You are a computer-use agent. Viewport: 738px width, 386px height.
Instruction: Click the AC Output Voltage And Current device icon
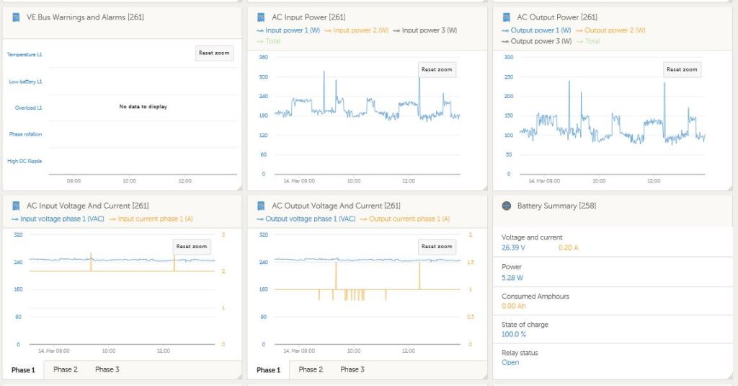tap(261, 206)
